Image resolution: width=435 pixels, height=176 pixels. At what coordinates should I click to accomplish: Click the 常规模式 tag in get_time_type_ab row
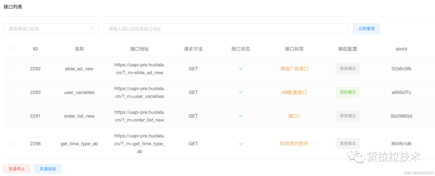point(348,144)
